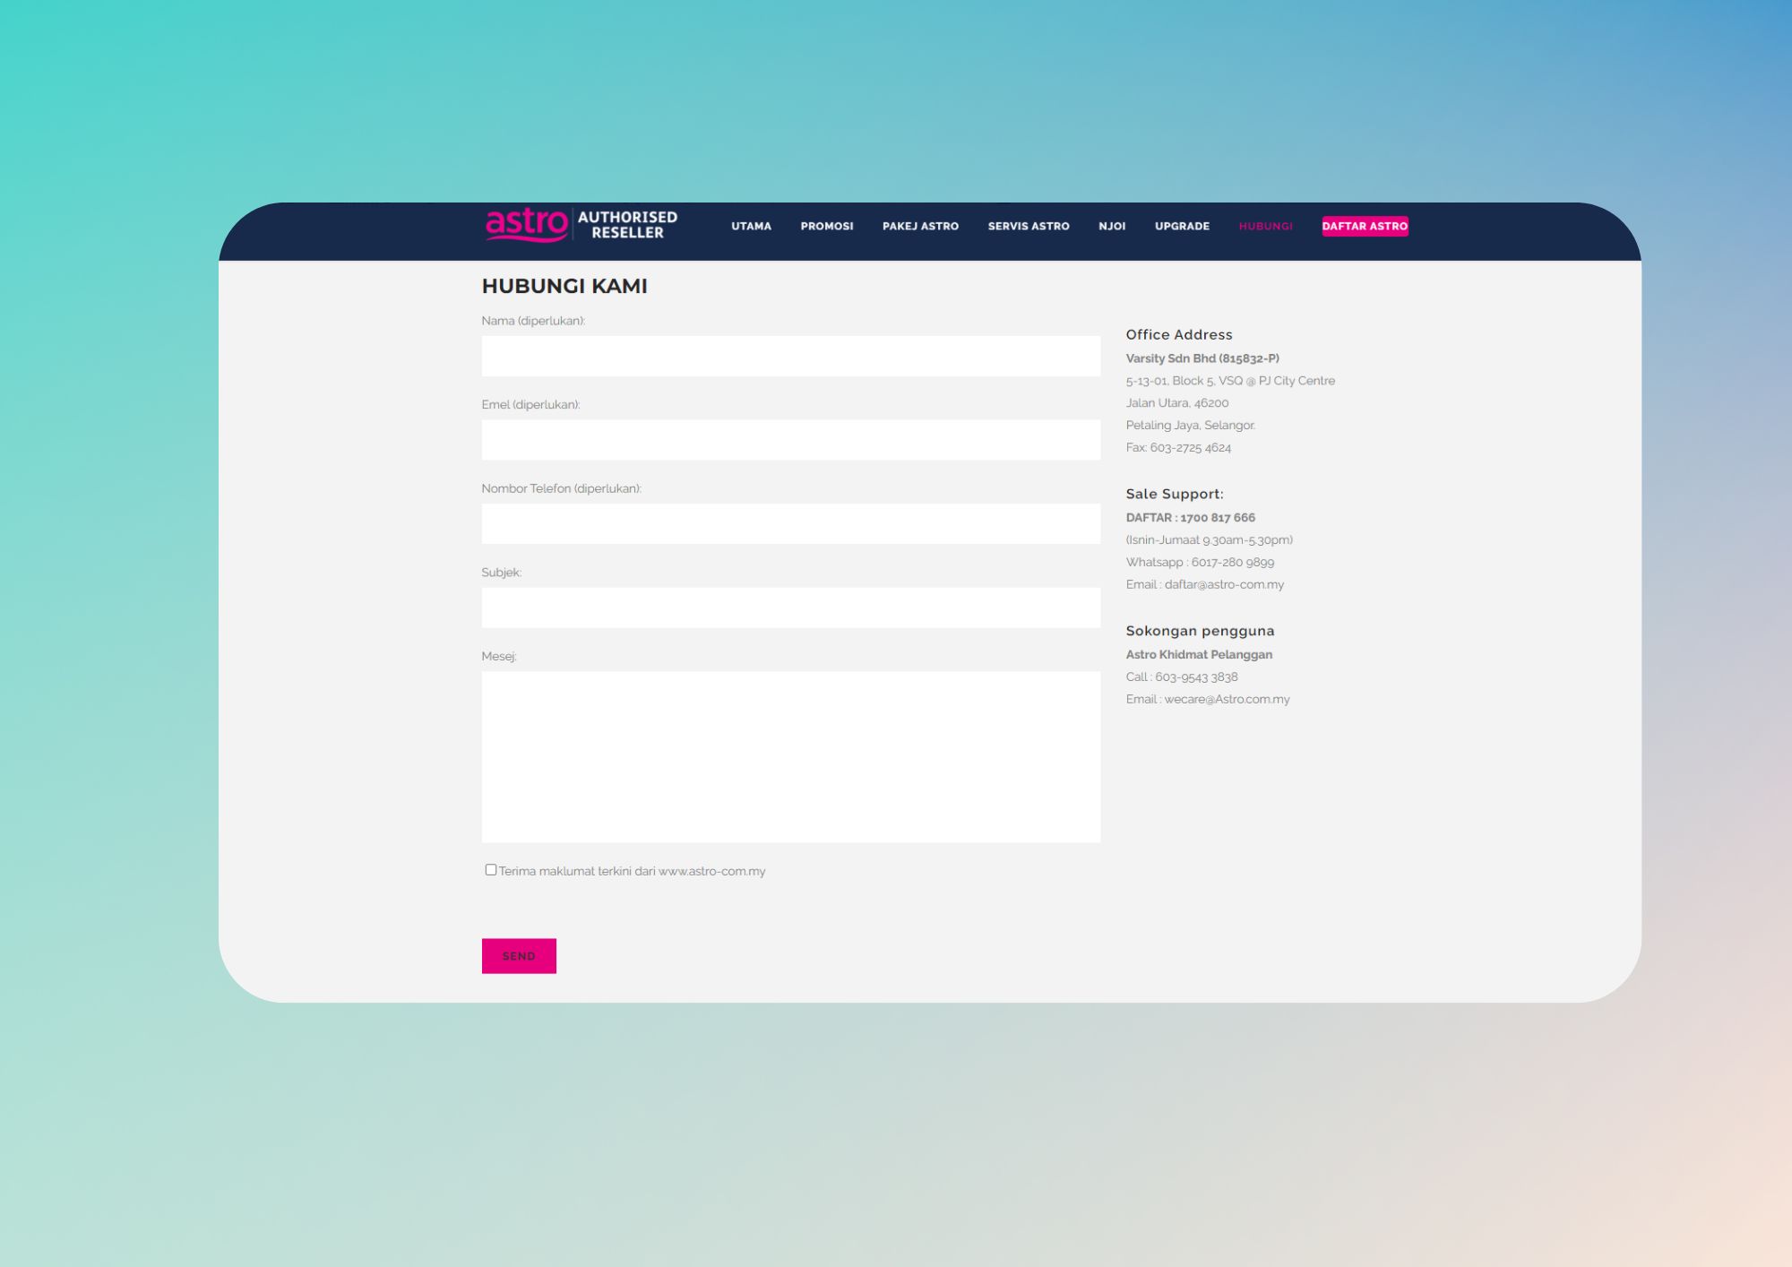Click the DAFTAR ASTRO button
Screen dimensions: 1792x1267
(x=1365, y=226)
